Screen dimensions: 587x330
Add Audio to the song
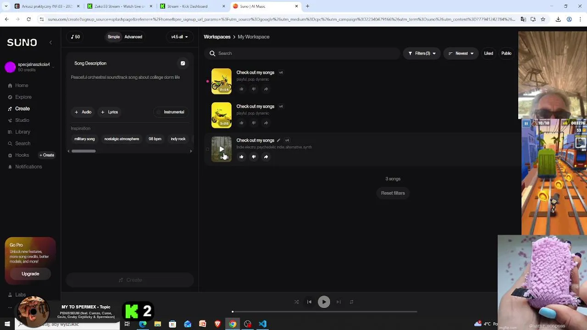tap(83, 112)
